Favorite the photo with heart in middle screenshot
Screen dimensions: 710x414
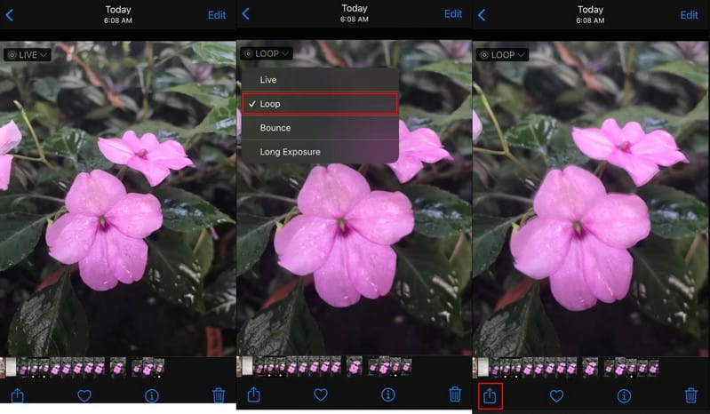[321, 394]
